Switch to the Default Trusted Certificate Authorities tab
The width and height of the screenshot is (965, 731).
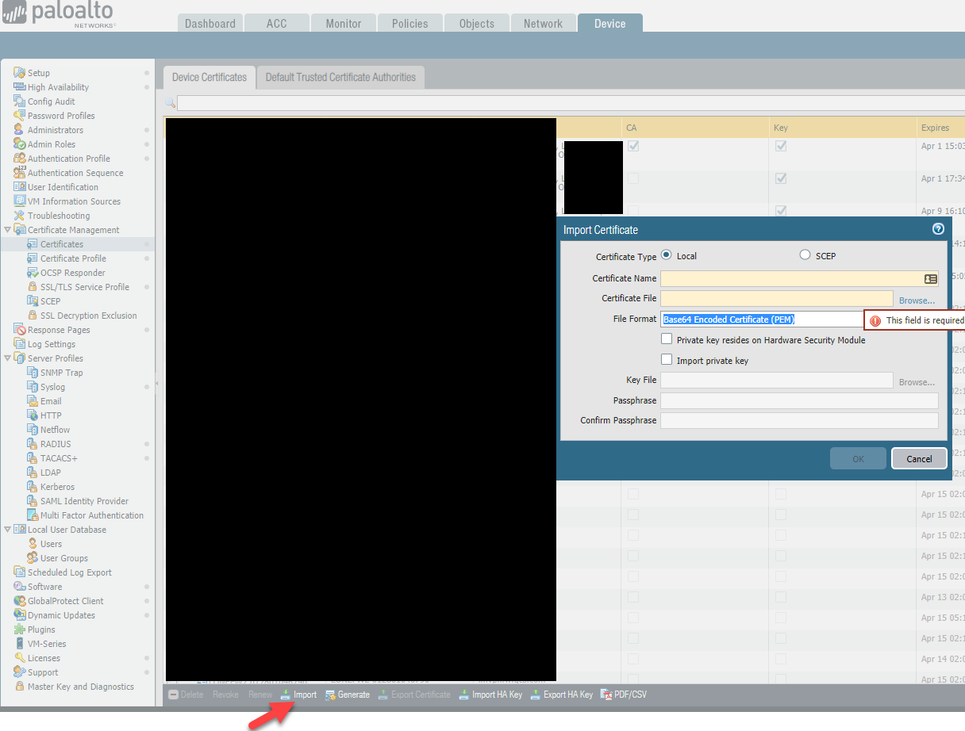pyautogui.click(x=340, y=77)
